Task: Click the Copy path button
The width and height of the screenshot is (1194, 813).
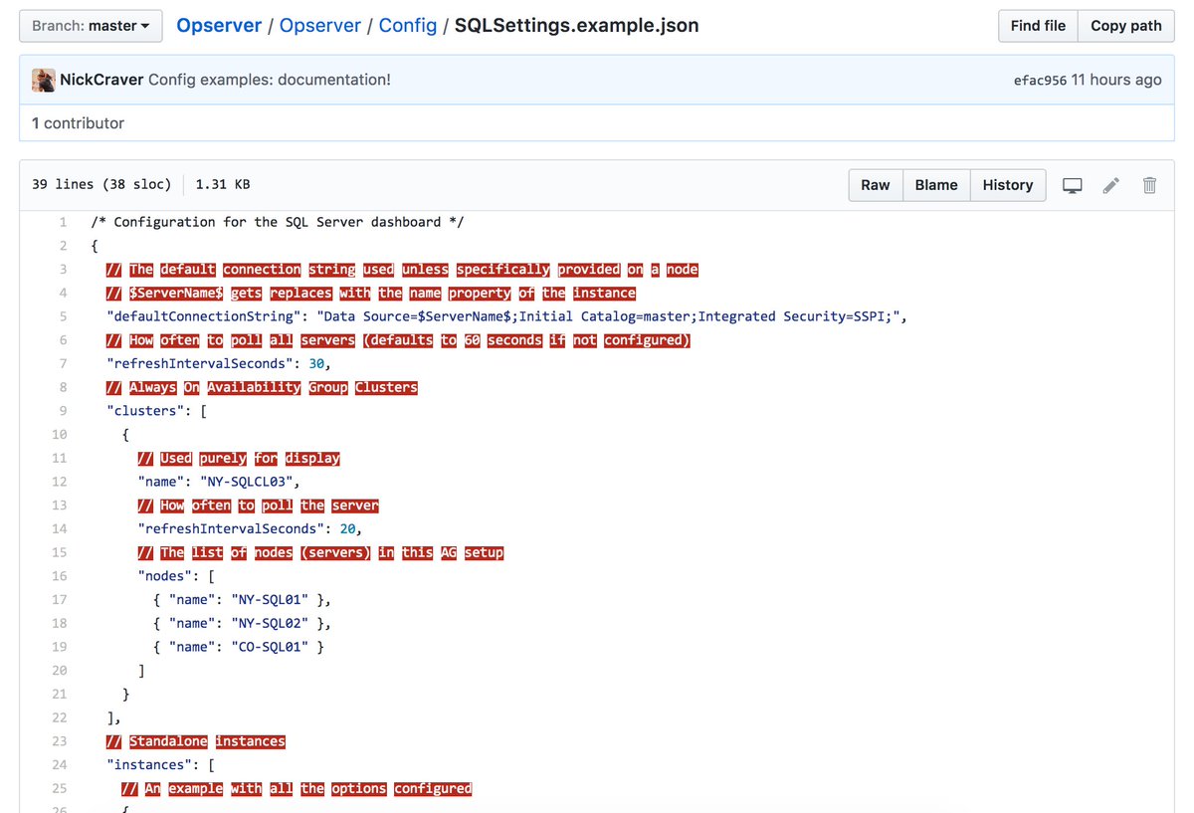Action: pos(1125,26)
